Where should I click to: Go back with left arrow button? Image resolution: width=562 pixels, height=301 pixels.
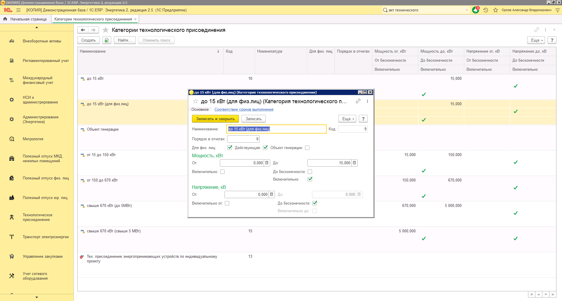click(83, 30)
